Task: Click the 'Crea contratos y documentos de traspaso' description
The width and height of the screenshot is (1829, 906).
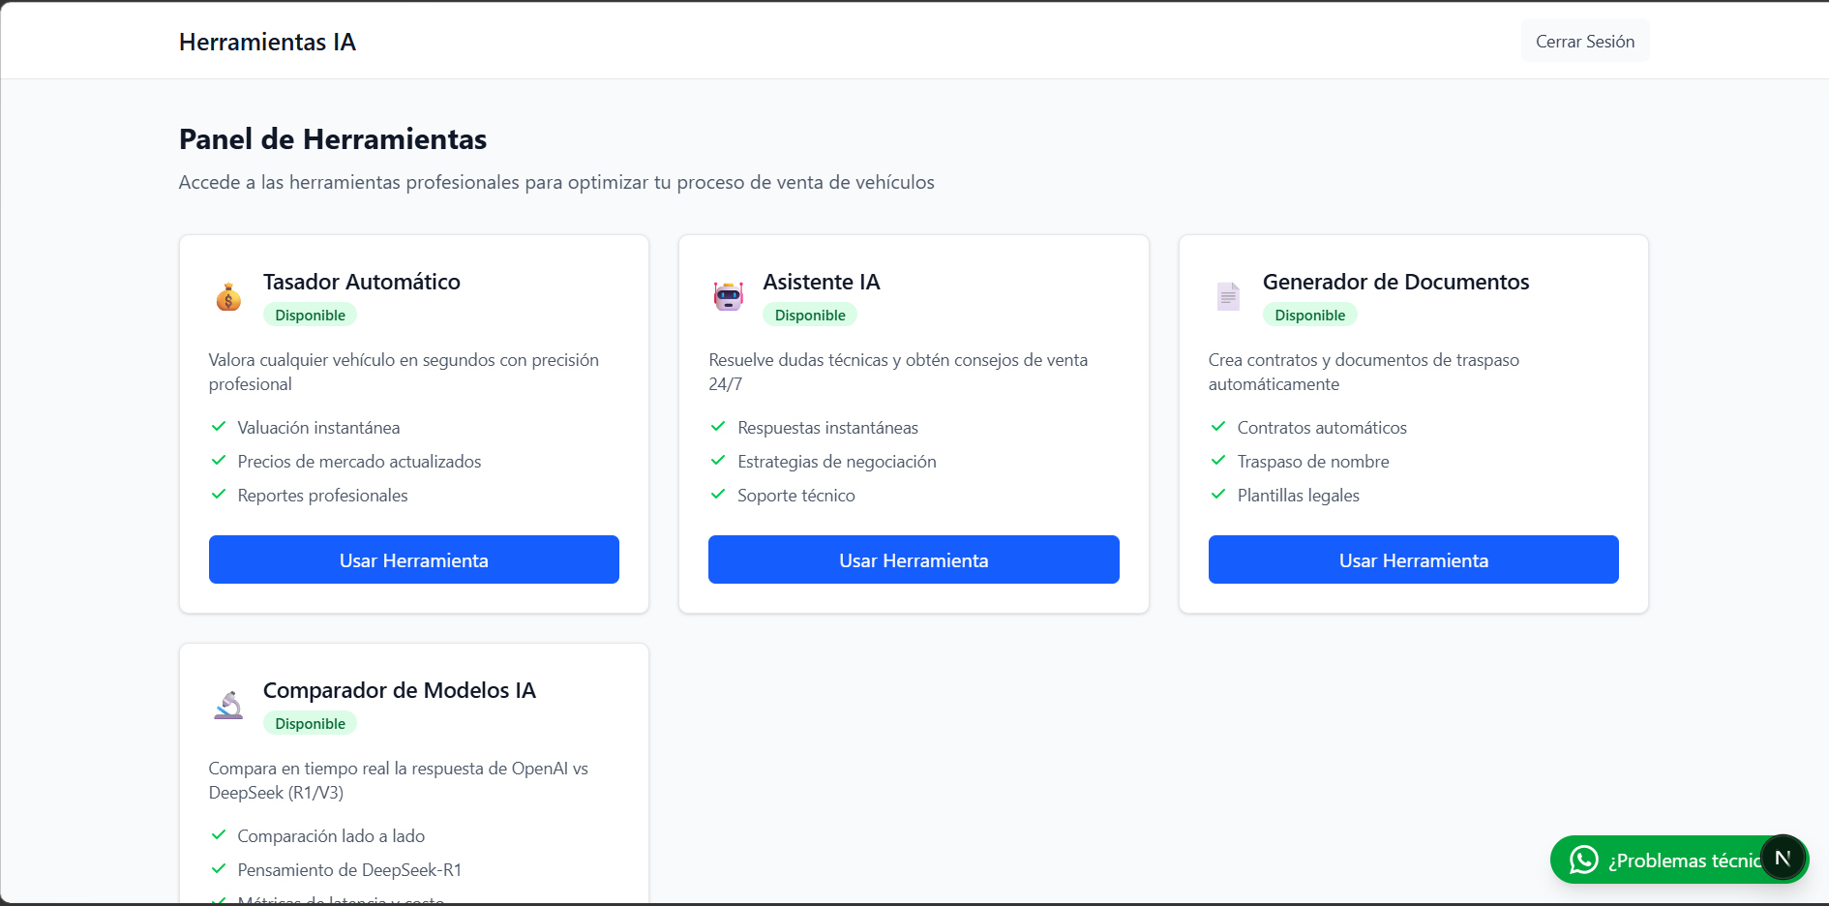Action: [x=1364, y=372]
